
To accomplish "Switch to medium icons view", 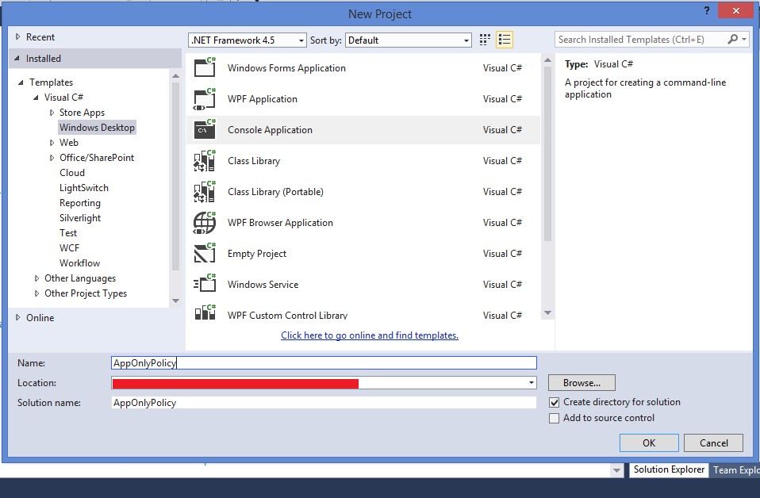I will click(x=485, y=40).
